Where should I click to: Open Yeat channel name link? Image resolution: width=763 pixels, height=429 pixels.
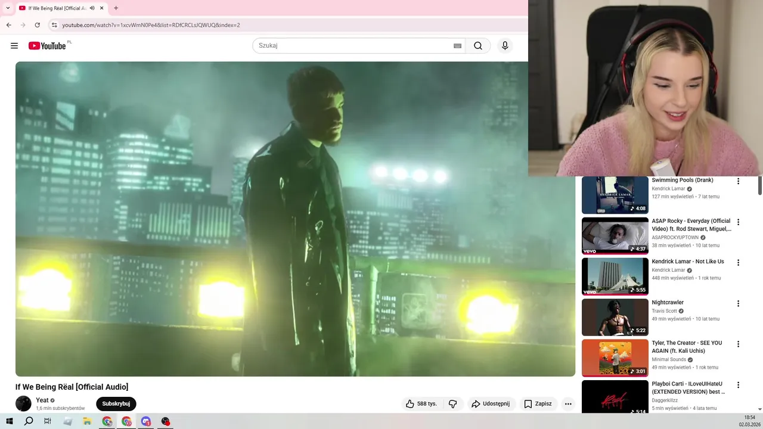(x=42, y=400)
